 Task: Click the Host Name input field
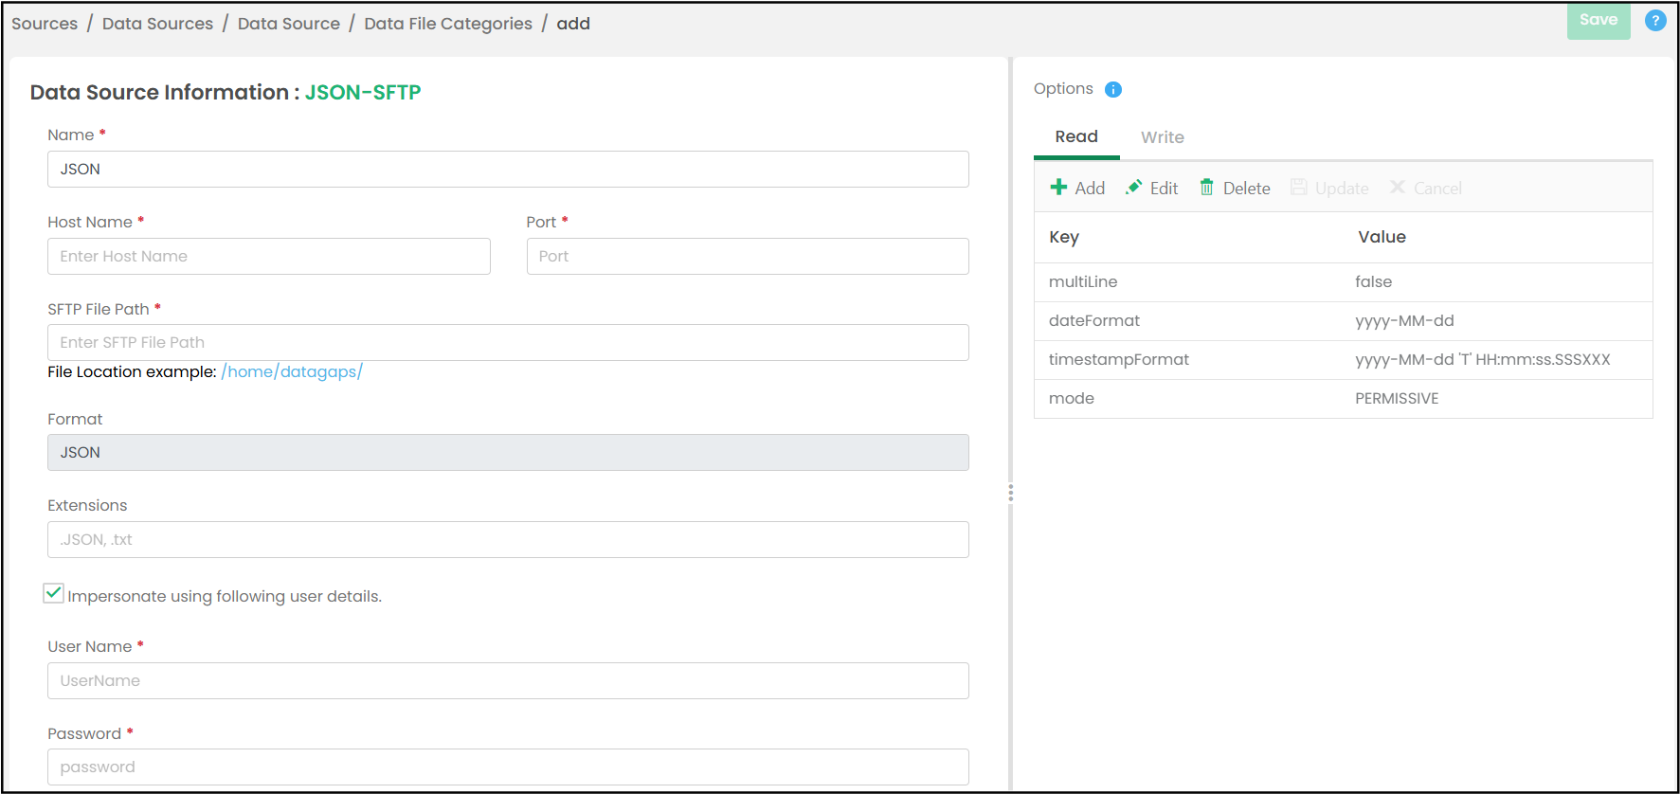pyautogui.click(x=269, y=257)
